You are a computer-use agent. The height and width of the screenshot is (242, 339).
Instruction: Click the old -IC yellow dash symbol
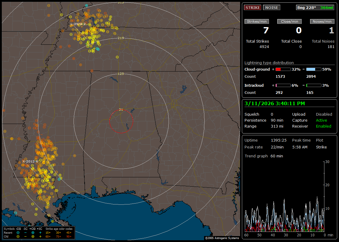point(25,236)
